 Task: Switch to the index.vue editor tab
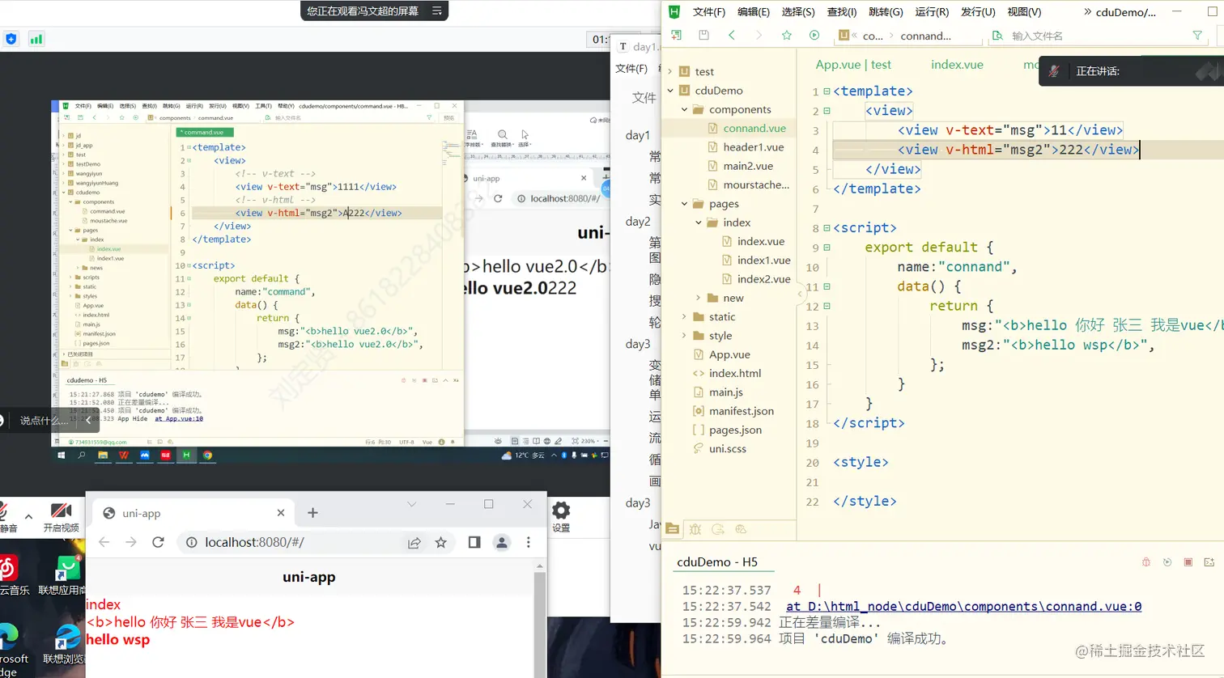[957, 65]
